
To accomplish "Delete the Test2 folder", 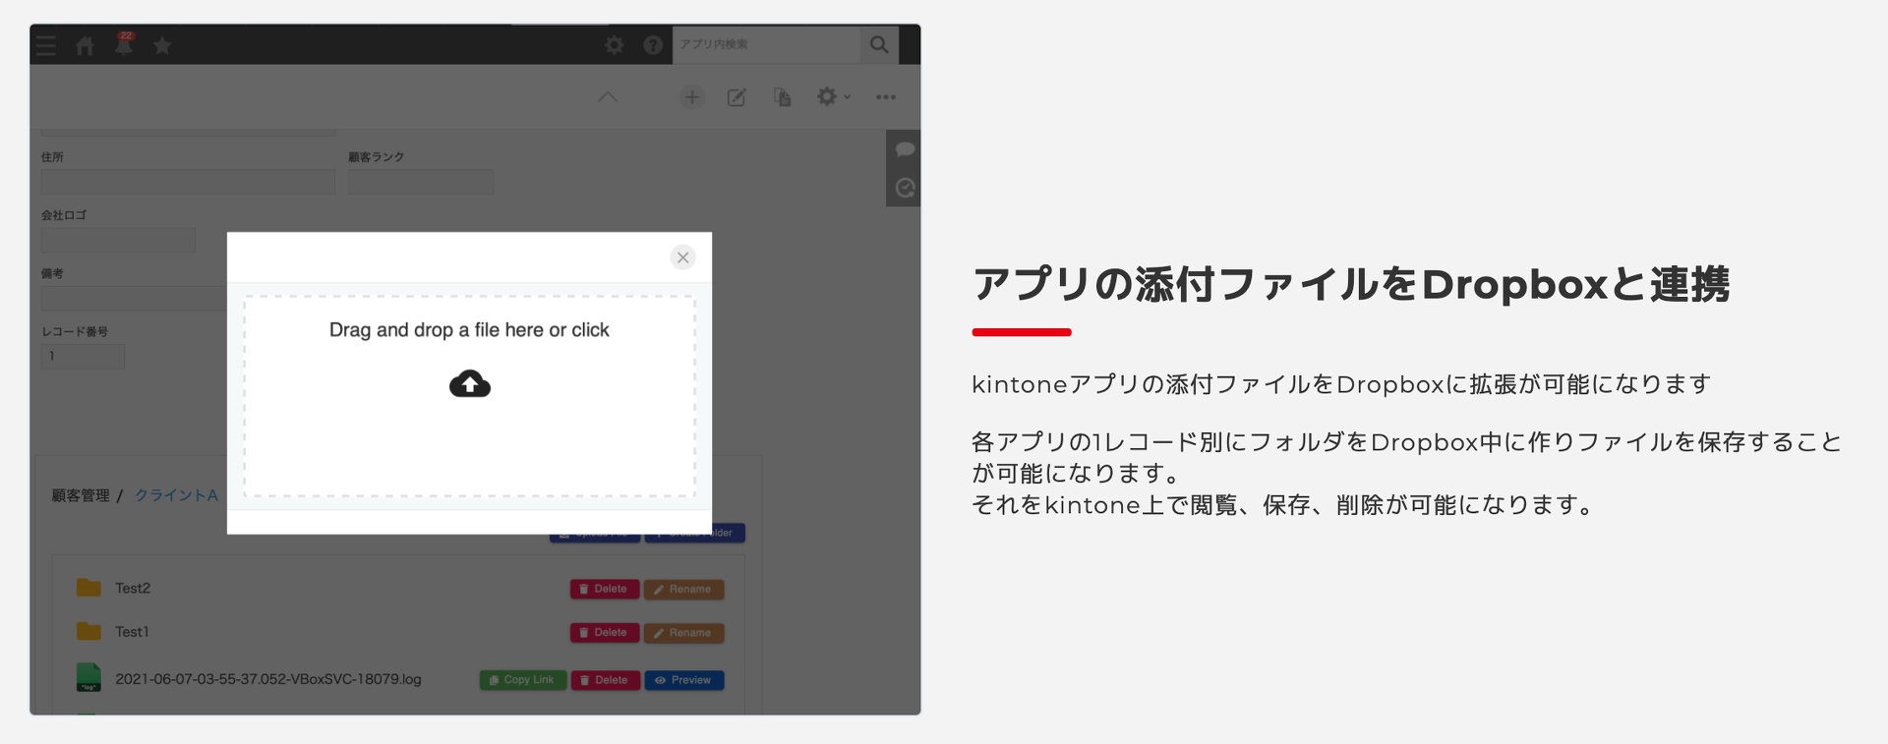I will tap(605, 589).
